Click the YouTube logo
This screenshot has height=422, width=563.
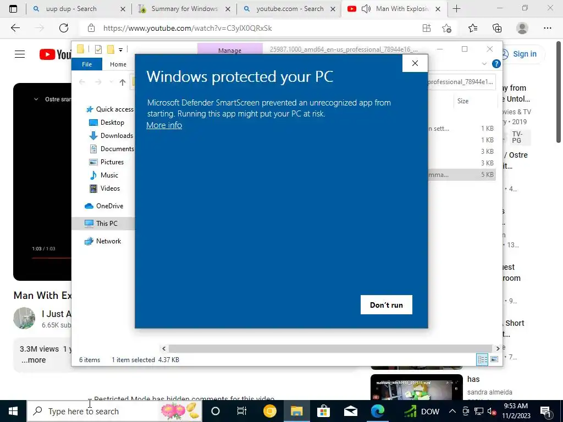(x=56, y=54)
